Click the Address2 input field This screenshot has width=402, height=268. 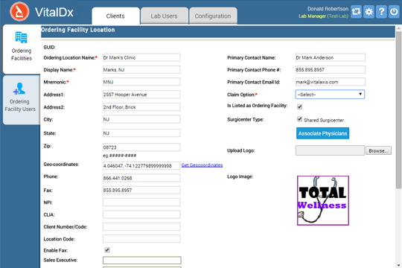click(141, 107)
